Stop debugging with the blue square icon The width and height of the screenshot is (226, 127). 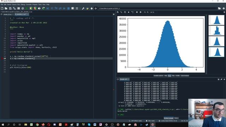pyautogui.click(x=69, y=8)
